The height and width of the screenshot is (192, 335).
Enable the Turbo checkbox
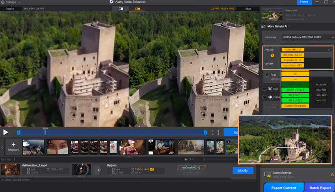(267, 75)
